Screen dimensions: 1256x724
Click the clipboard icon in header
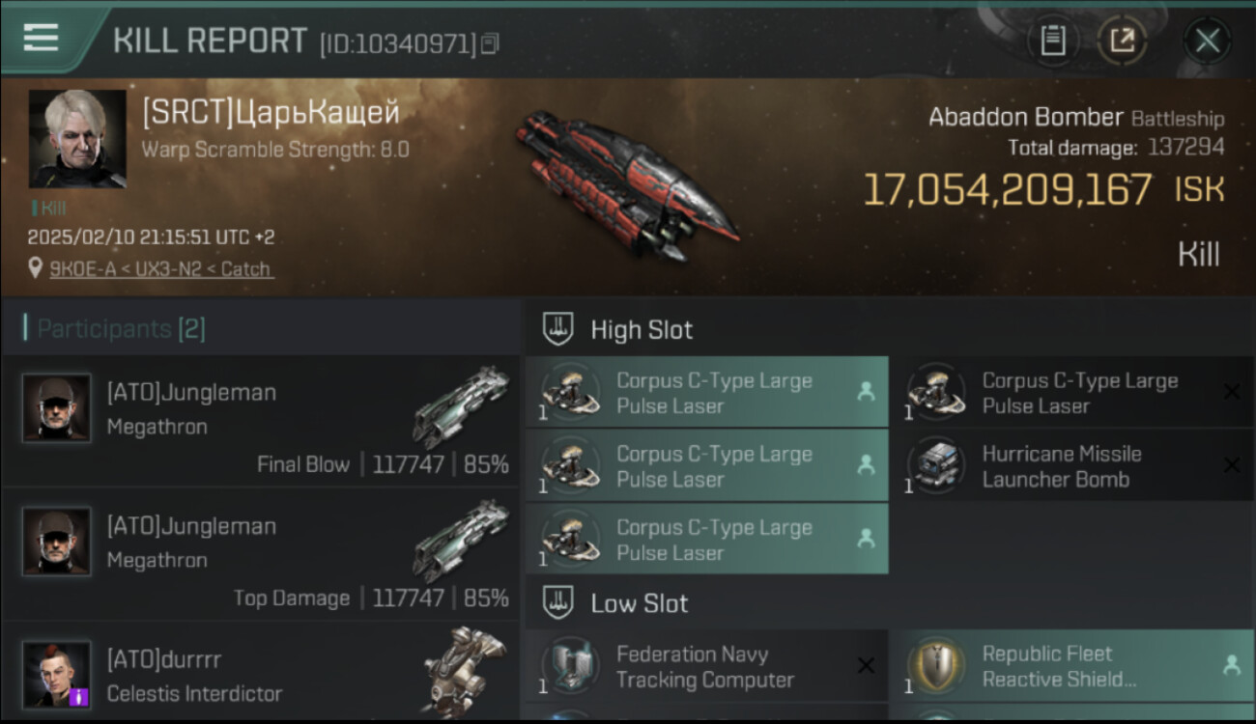(1053, 41)
